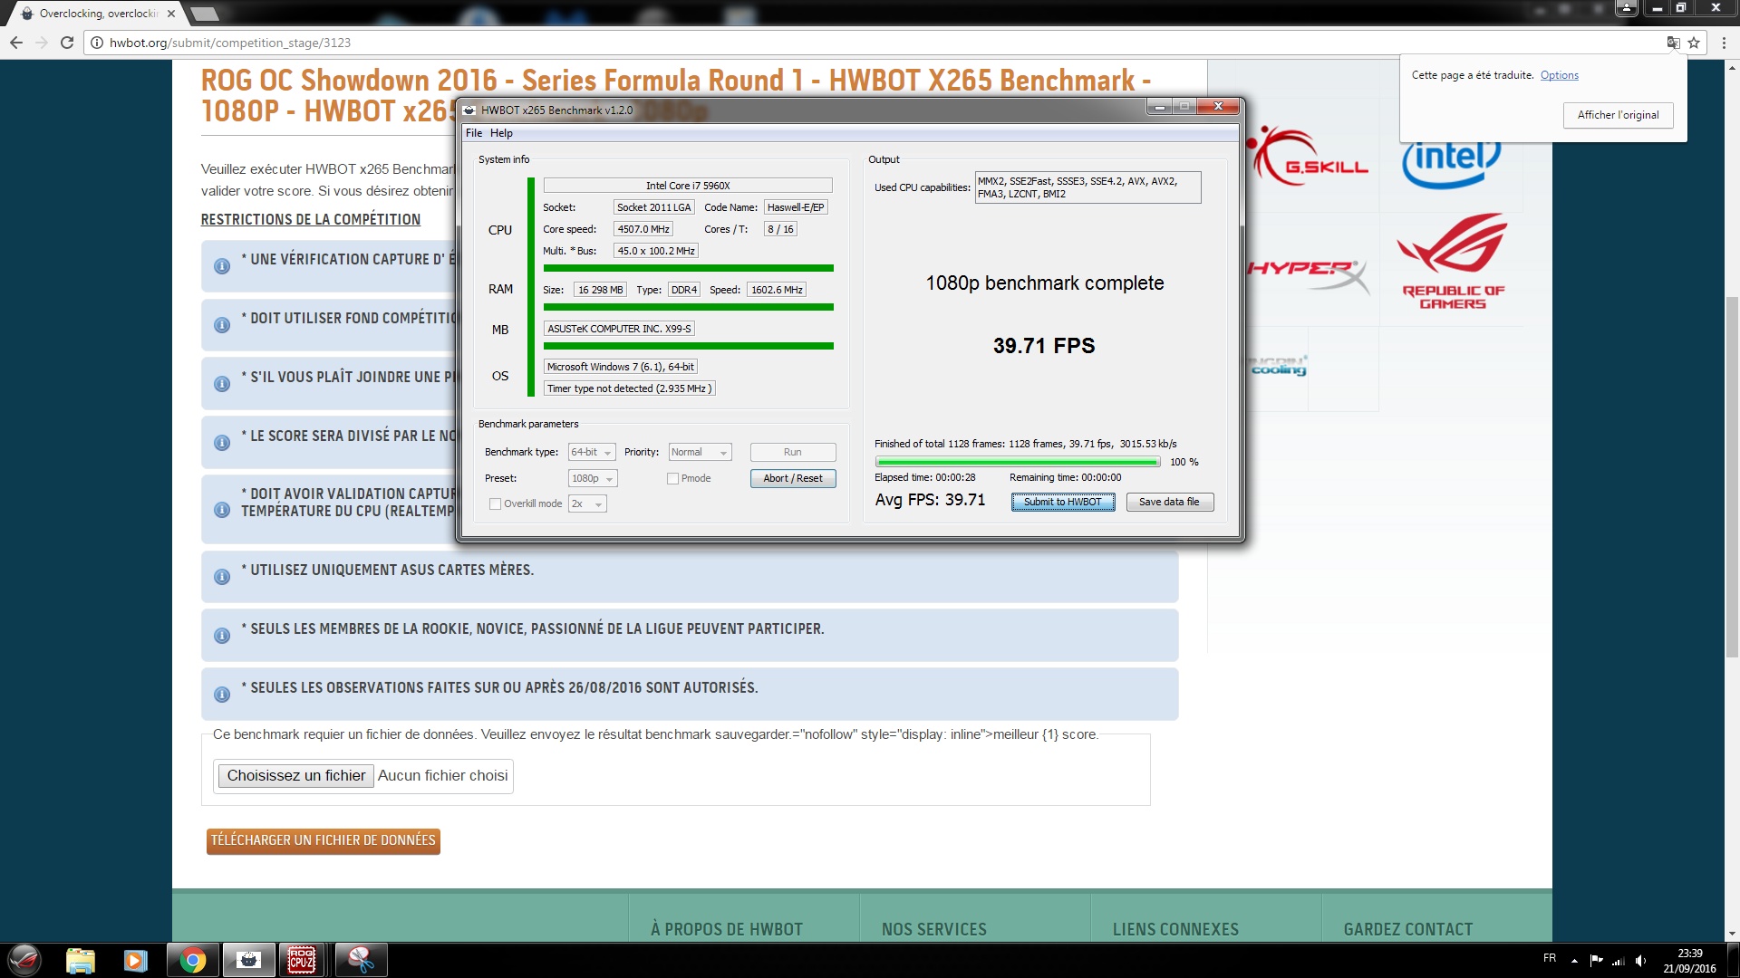Screen dimensions: 1740x978
Task: Bookmark this page with the star icon
Action: 1694,43
